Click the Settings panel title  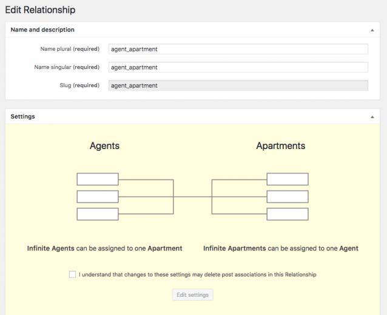click(22, 116)
